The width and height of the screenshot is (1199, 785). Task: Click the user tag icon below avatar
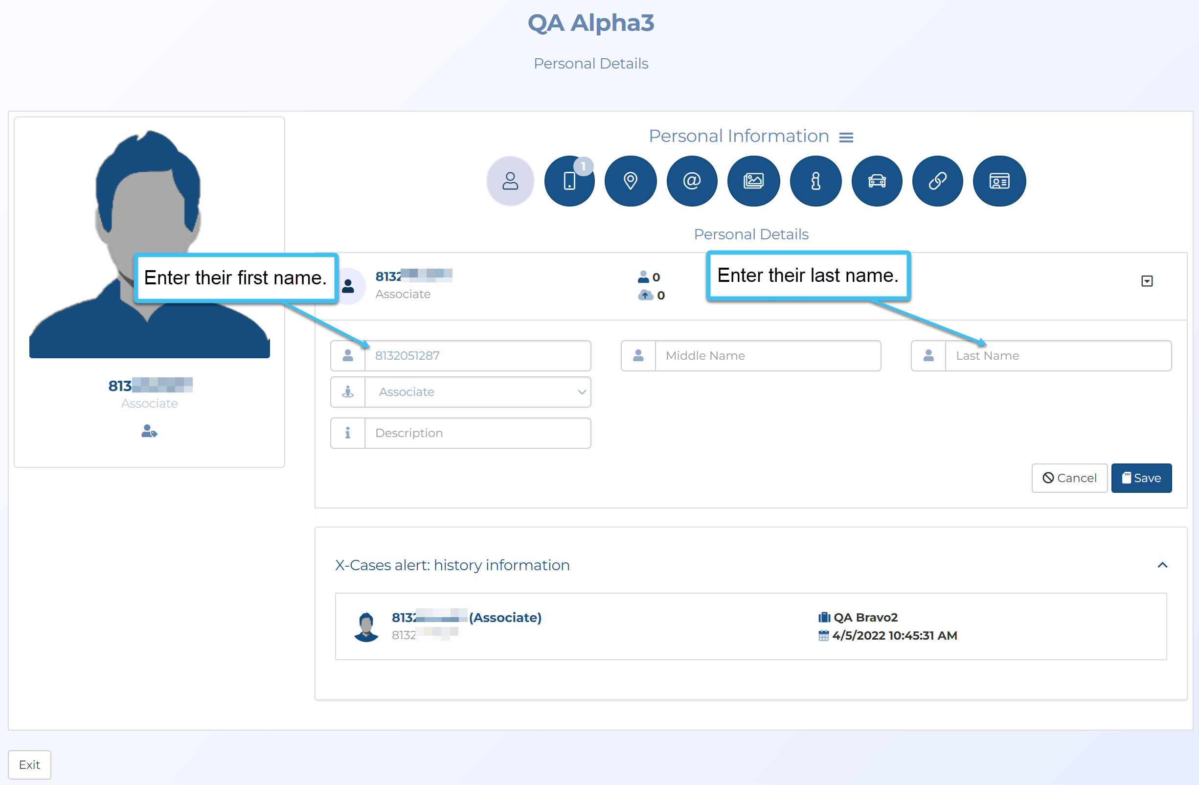coord(149,431)
